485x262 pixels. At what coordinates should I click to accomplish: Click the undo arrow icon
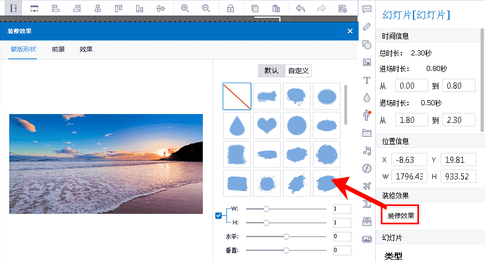click(x=300, y=8)
